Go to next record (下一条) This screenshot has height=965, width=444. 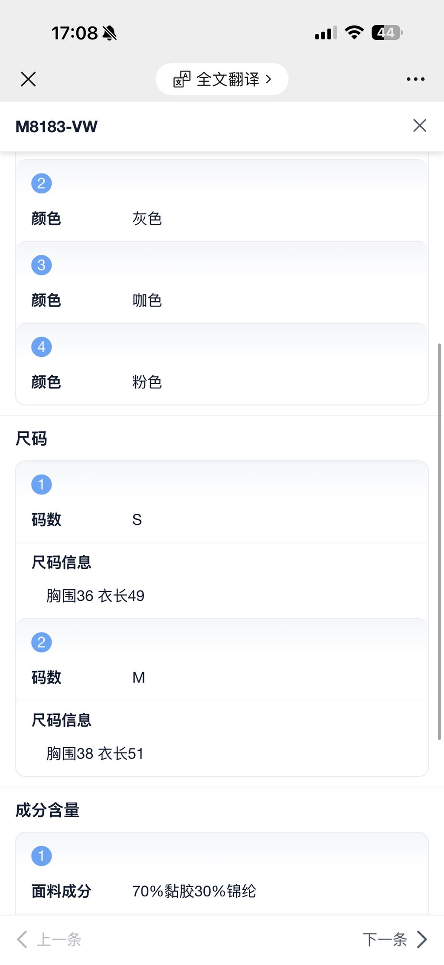[x=385, y=939]
